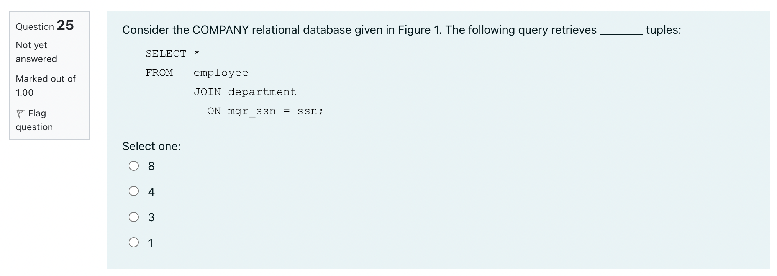777x276 pixels.
Task: Click the Select one label
Action: point(151,146)
